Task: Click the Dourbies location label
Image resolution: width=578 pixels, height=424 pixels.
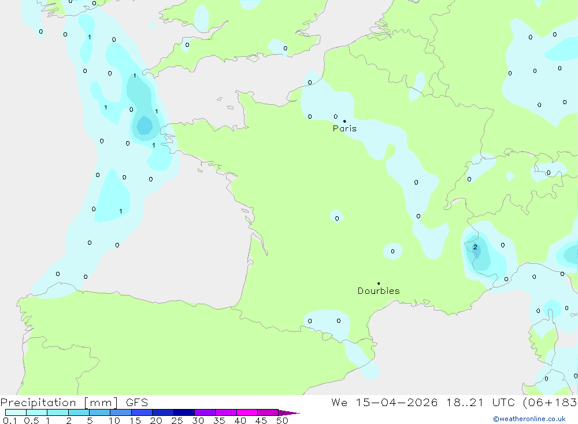Action: click(379, 291)
